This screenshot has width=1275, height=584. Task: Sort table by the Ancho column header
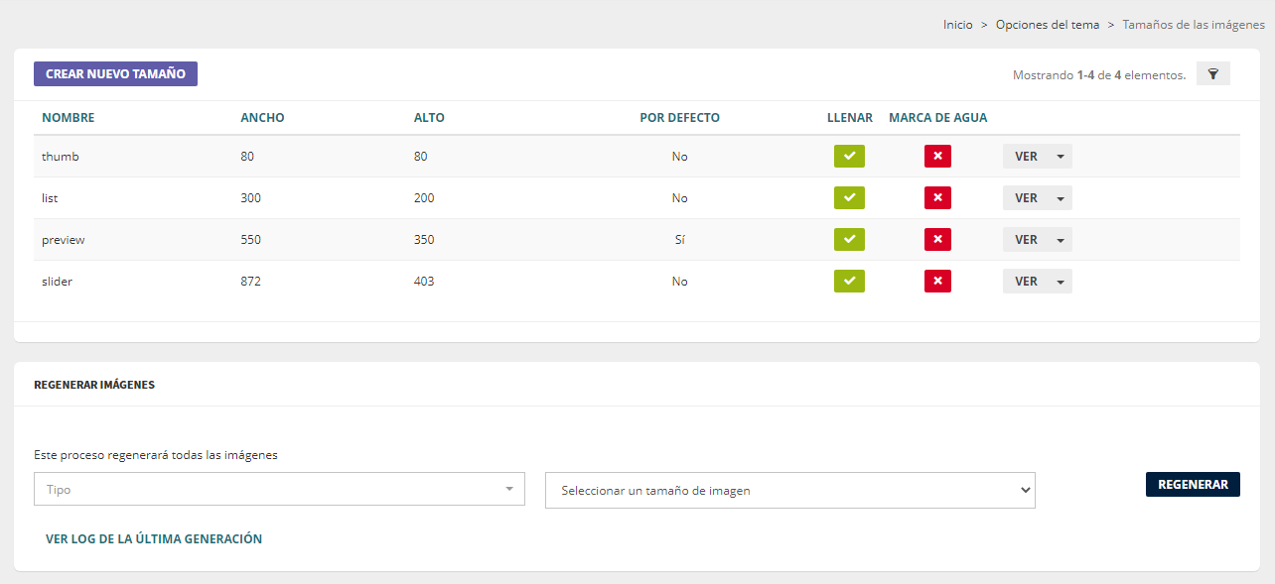point(262,118)
